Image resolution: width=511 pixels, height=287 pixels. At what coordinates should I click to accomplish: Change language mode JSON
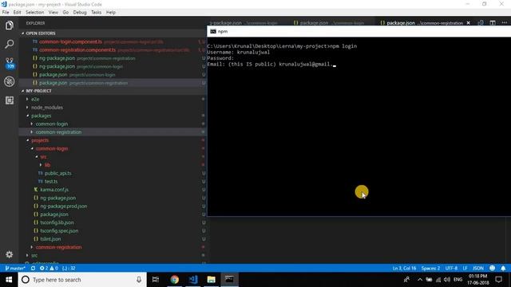click(x=478, y=268)
